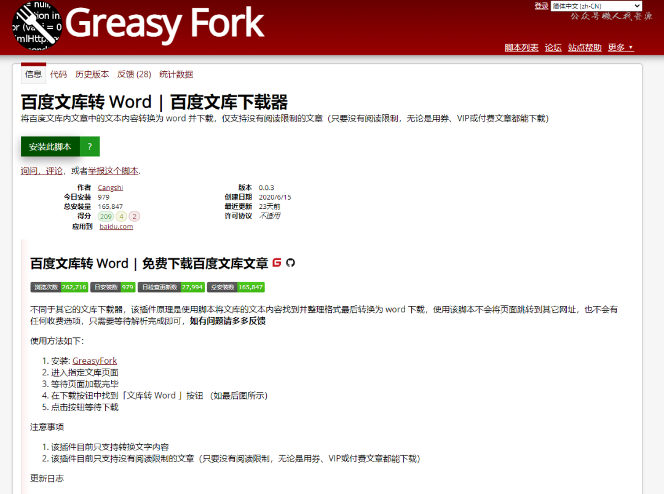Click the license value 不适用
This screenshot has width=664, height=494.
point(269,216)
